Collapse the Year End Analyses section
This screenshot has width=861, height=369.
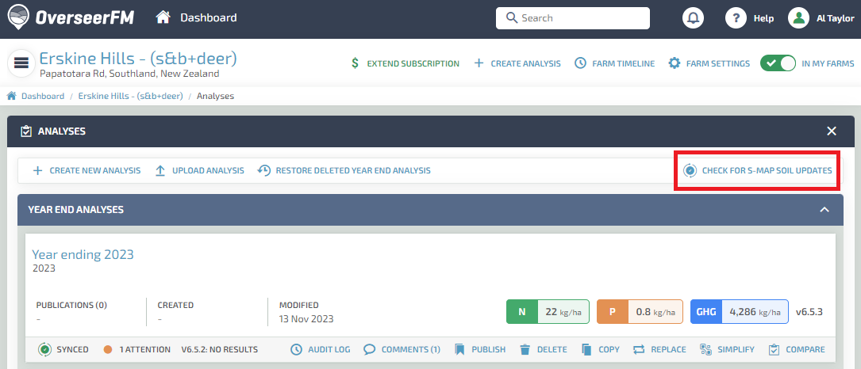click(824, 210)
